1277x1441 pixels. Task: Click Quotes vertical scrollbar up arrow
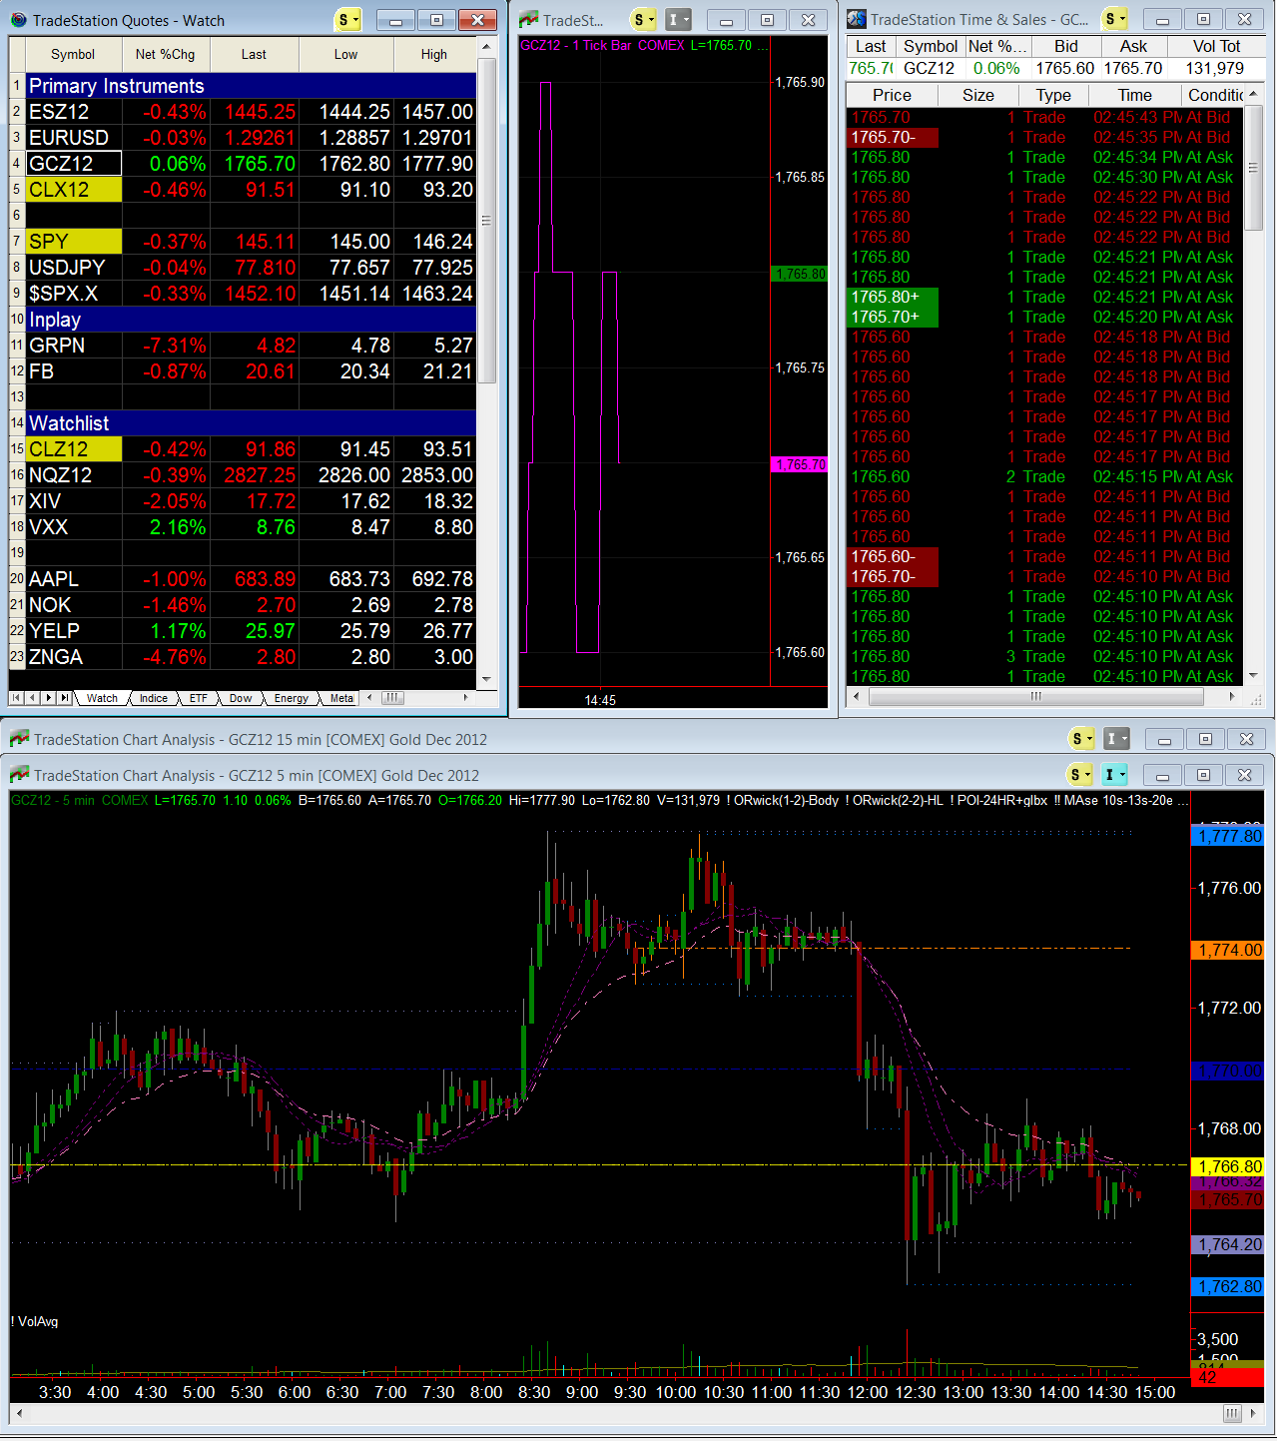(487, 47)
